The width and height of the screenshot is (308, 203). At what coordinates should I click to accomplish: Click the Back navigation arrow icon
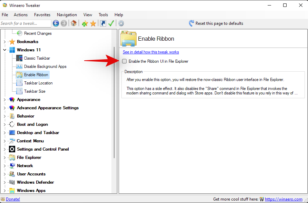click(56, 23)
